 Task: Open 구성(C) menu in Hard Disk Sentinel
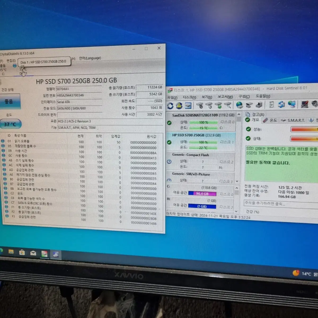click(x=244, y=96)
